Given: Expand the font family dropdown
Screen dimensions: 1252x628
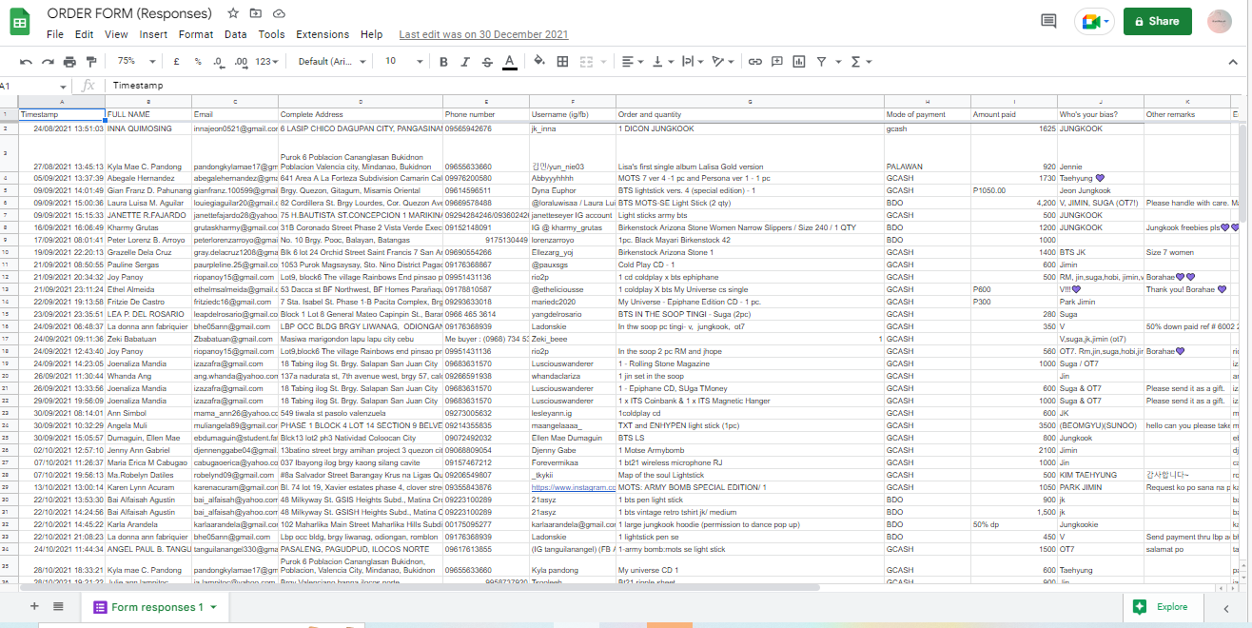Looking at the screenshot, I should [x=333, y=62].
